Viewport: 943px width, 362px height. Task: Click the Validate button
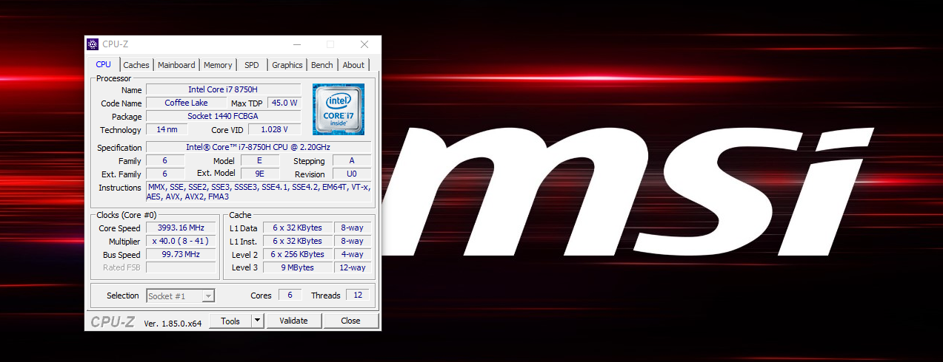pos(293,321)
